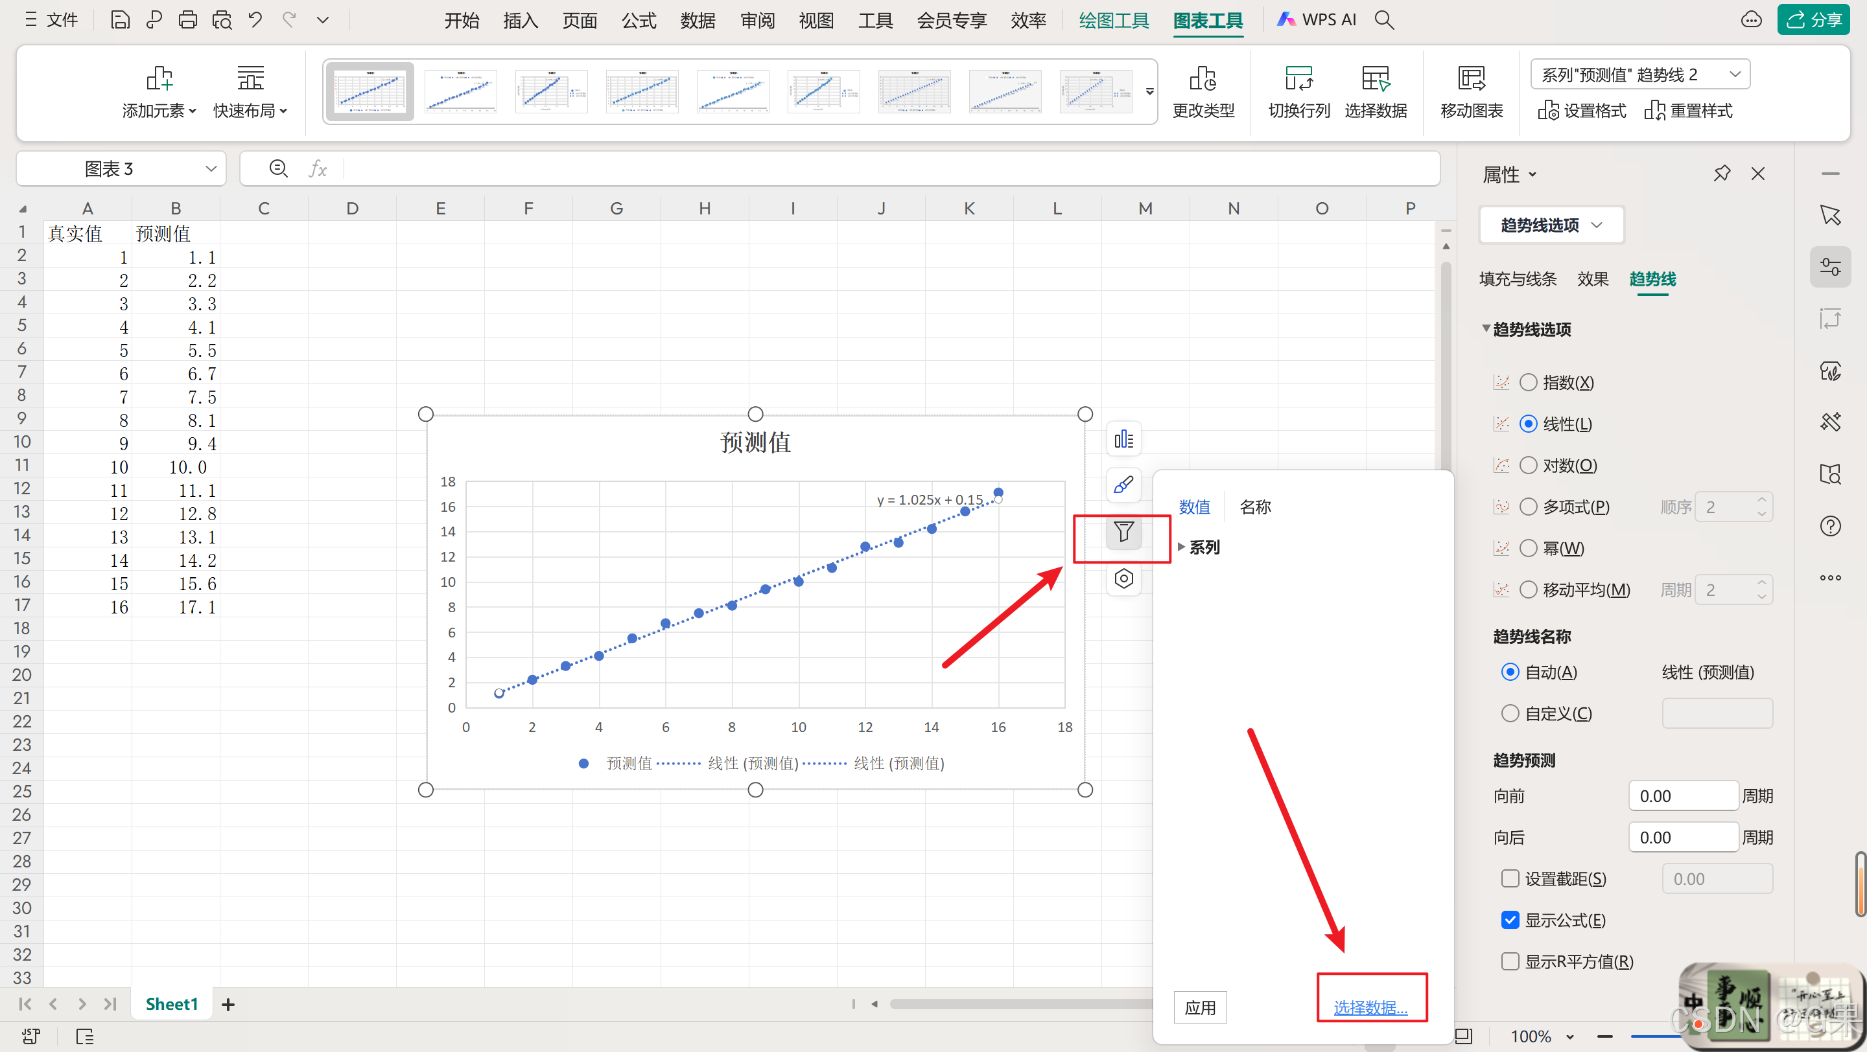Switch to 填充与线条 tab in properties
This screenshot has width=1867, height=1052.
coord(1518,279)
